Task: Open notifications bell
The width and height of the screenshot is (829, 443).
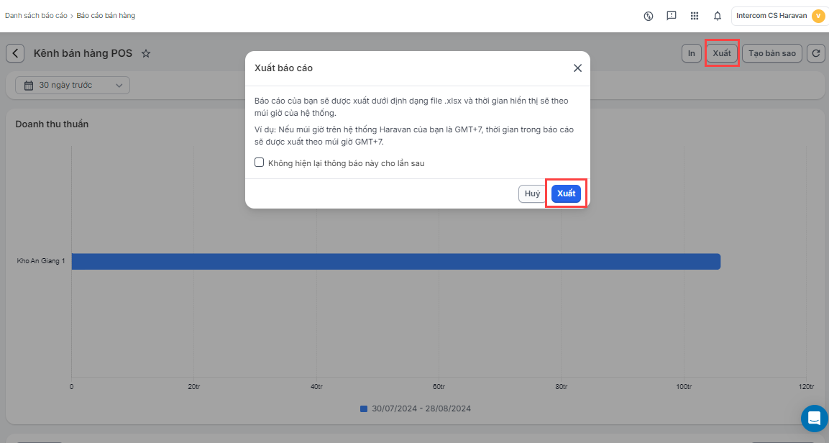Action: pos(718,16)
